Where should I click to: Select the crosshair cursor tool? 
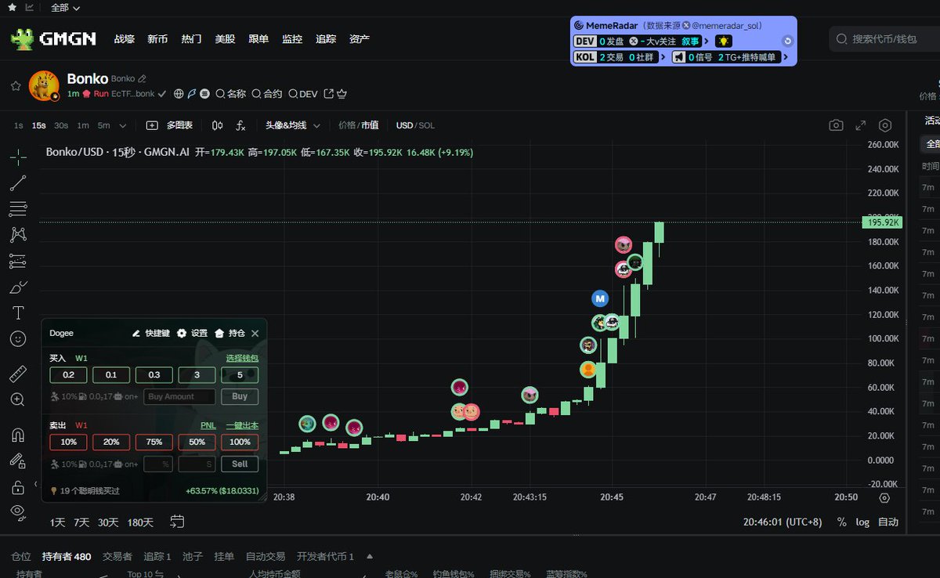18,157
